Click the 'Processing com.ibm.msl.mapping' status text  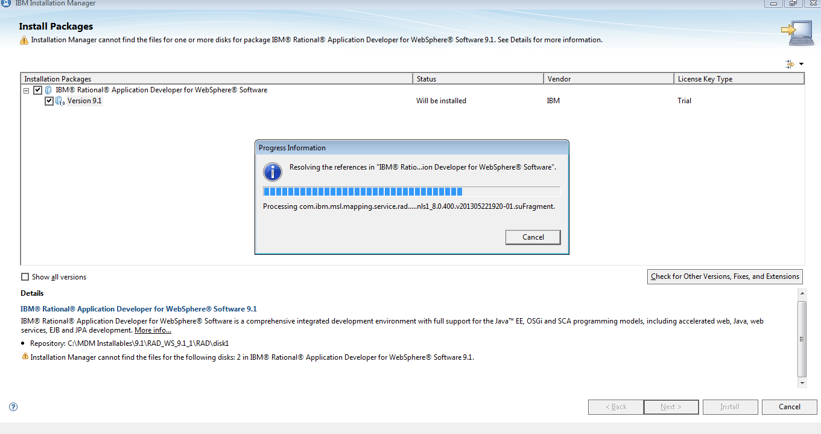[x=409, y=206]
